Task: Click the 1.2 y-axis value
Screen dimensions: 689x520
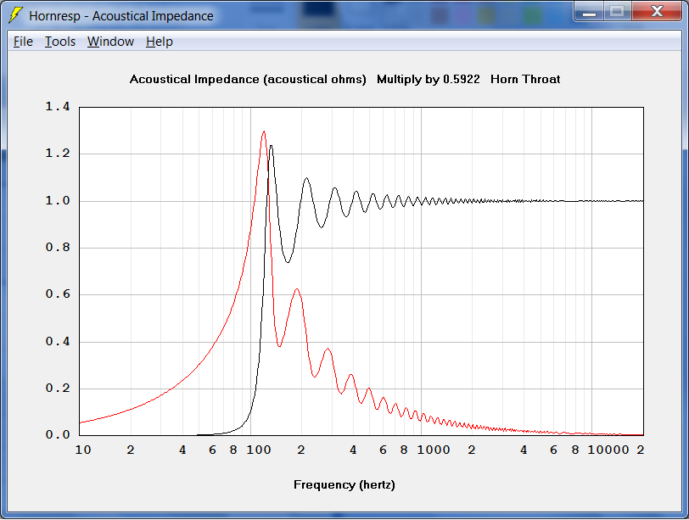Action: click(58, 154)
